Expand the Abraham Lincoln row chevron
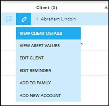Image resolution: width=109 pixels, height=106 pixels. tap(37, 19)
